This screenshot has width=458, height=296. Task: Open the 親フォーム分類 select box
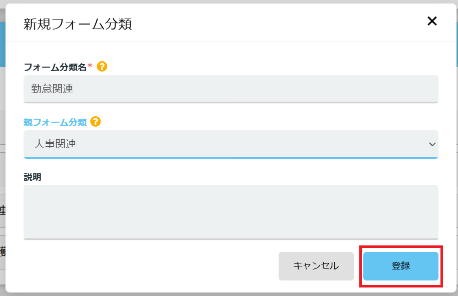coord(231,144)
